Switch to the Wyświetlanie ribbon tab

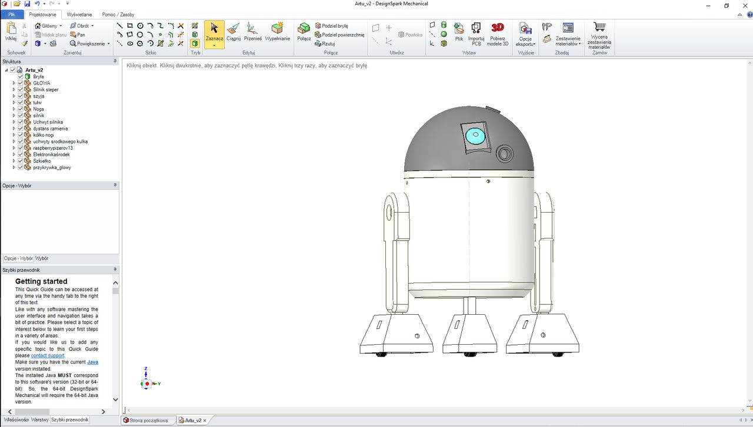point(79,14)
